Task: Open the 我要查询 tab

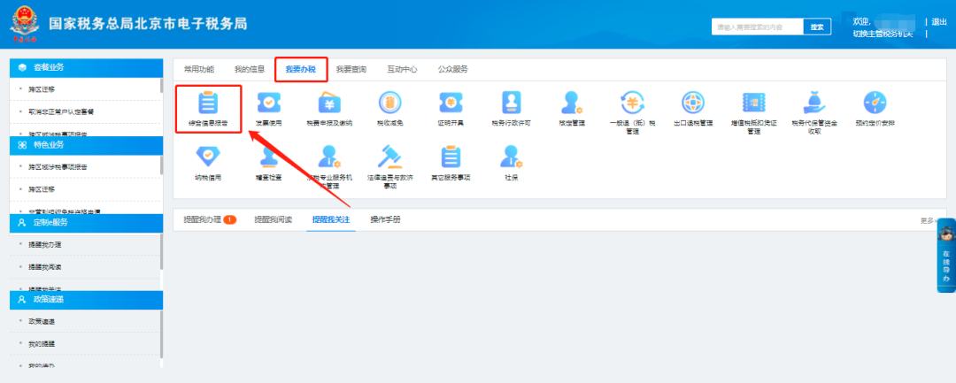Action: 351,69
